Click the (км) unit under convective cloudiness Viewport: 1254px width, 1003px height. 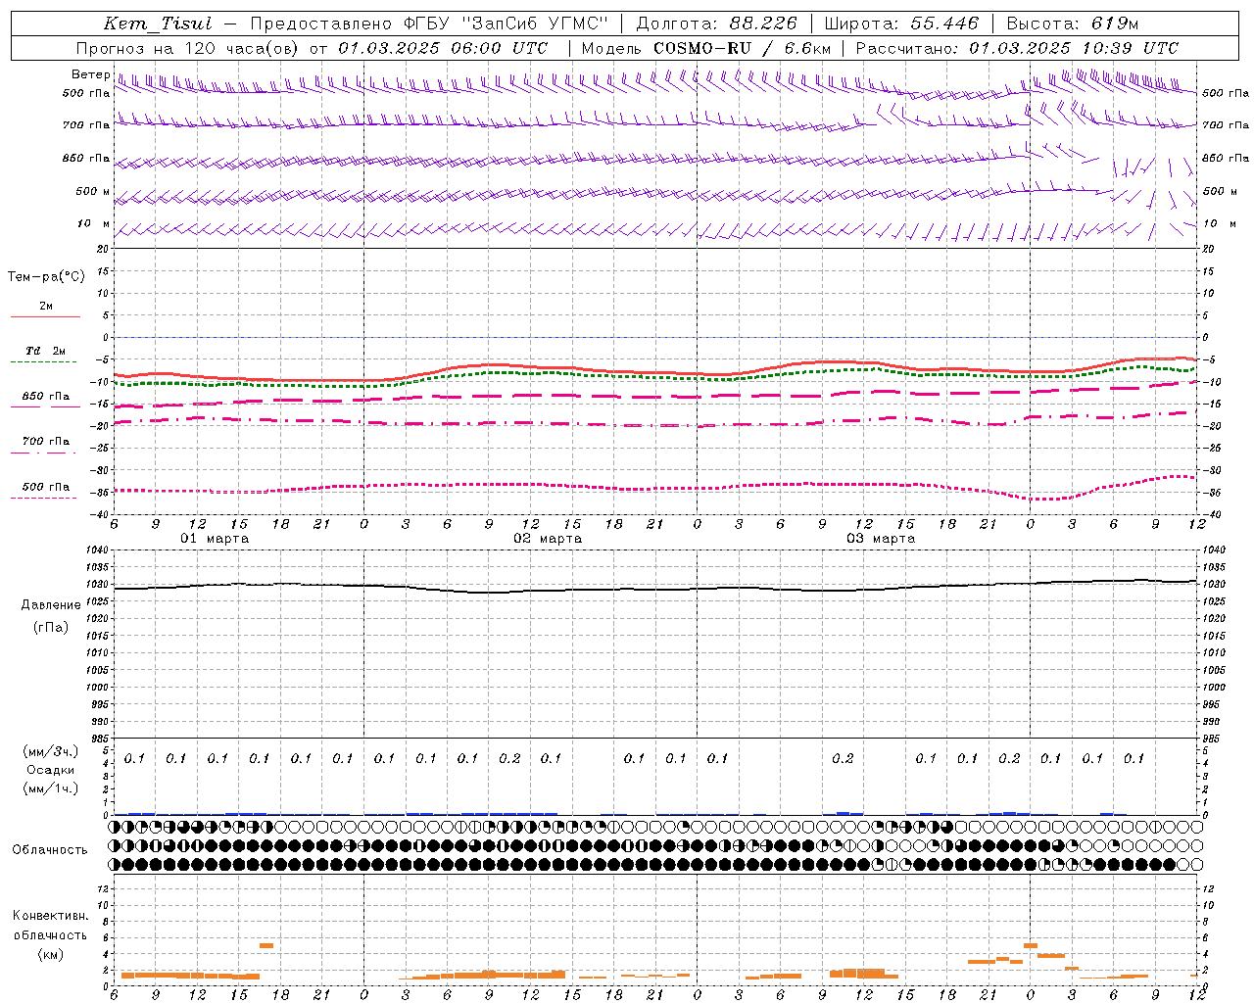click(x=50, y=953)
